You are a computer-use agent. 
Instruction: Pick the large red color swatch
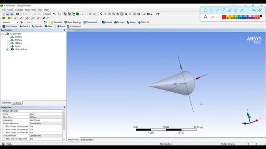(x=224, y=17)
